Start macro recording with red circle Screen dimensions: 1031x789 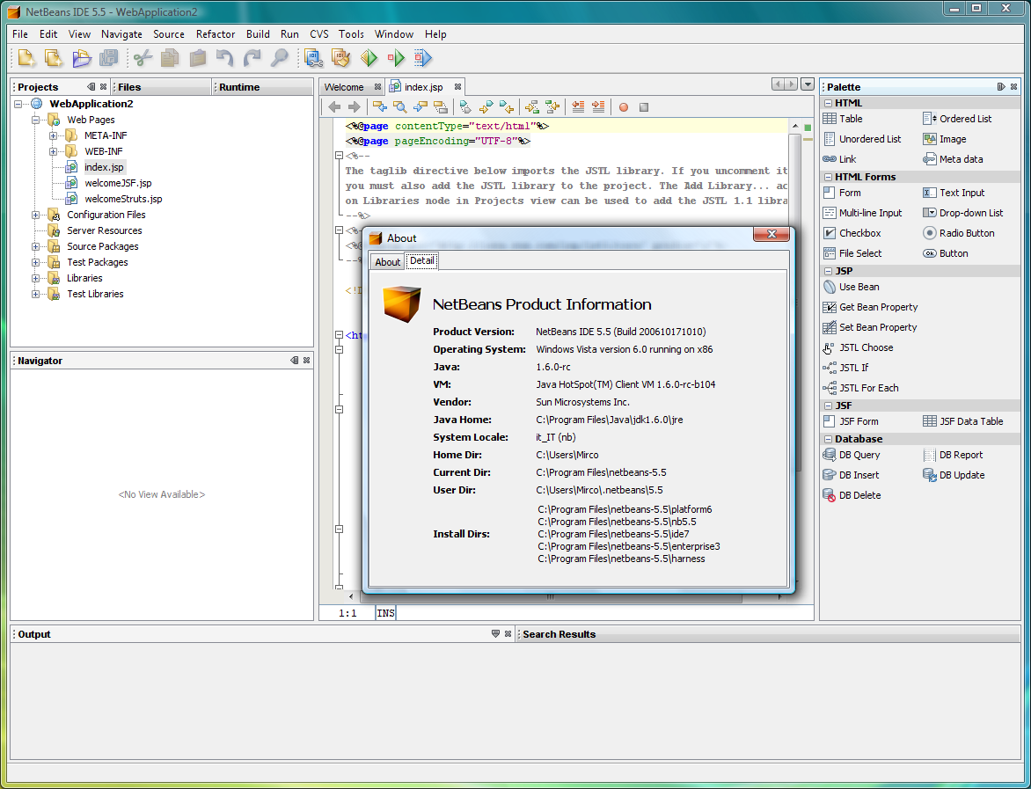tap(624, 107)
